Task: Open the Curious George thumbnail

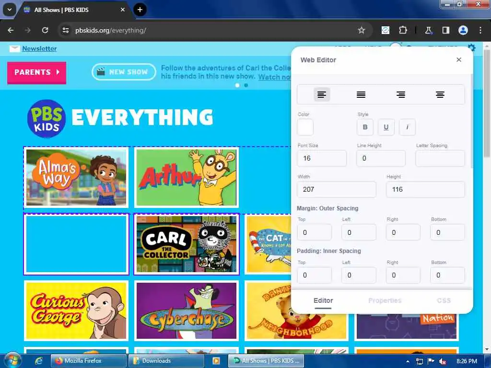Action: [x=76, y=310]
